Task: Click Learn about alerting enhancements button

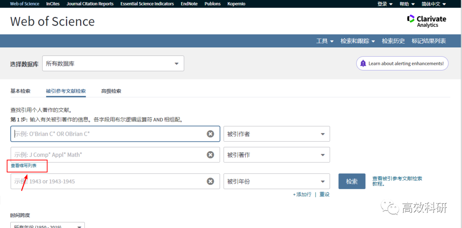Action: click(x=402, y=63)
